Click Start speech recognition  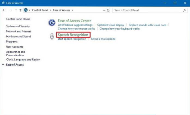point(72,39)
